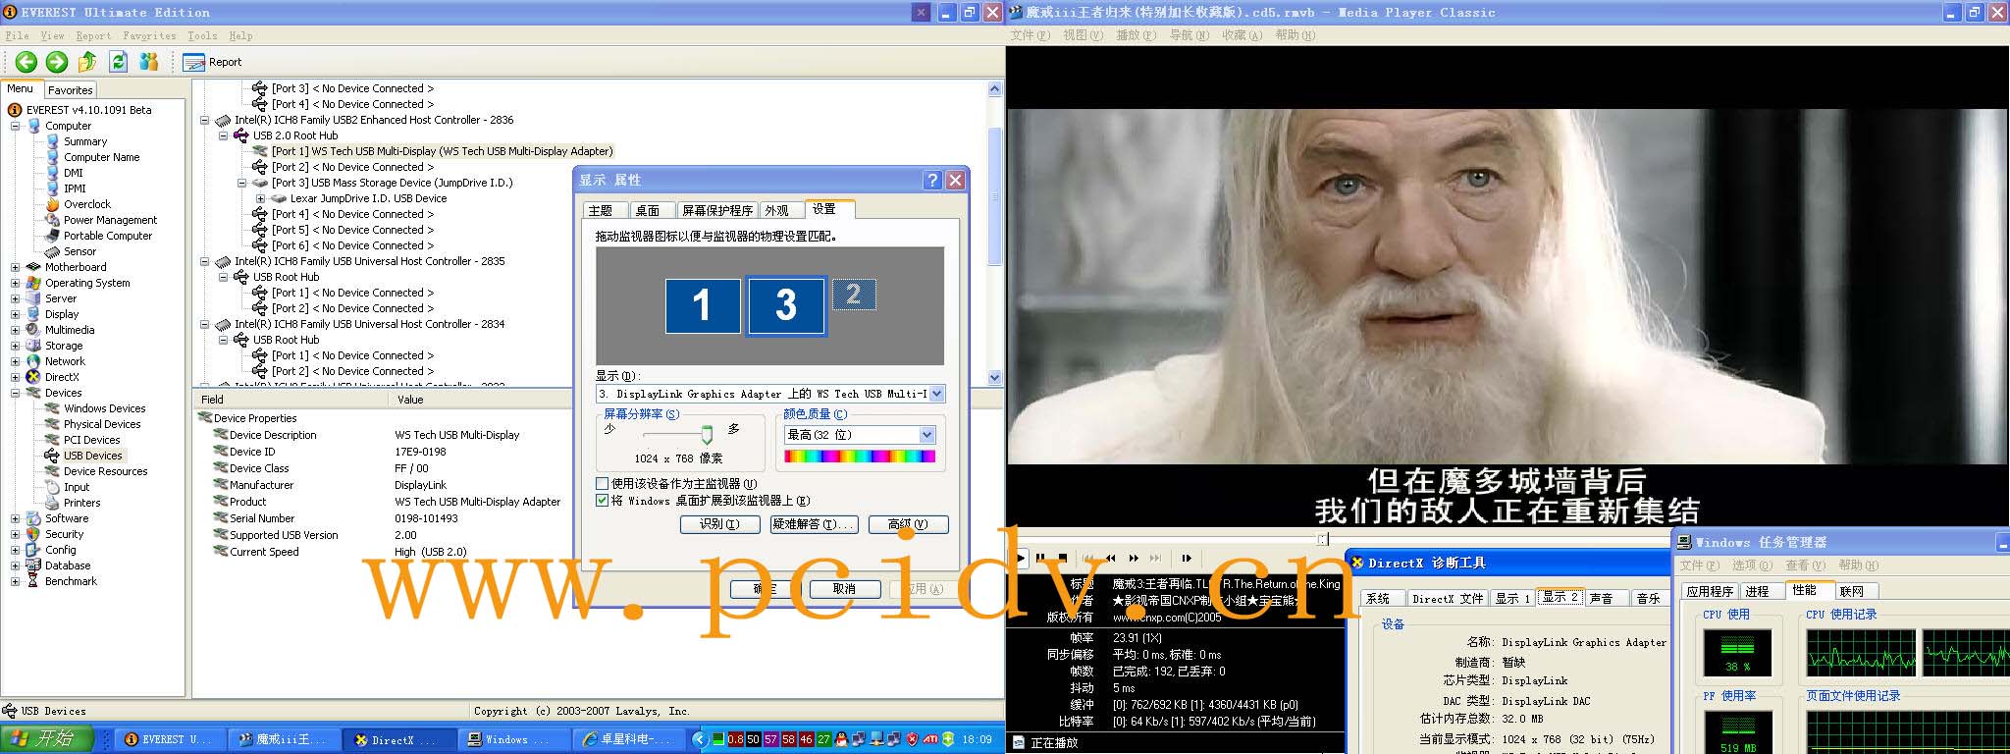
Task: Switch to 显示 1 tab in DirectX tool
Action: click(1512, 598)
